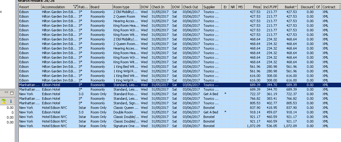Click the Board column header

tap(101, 7)
